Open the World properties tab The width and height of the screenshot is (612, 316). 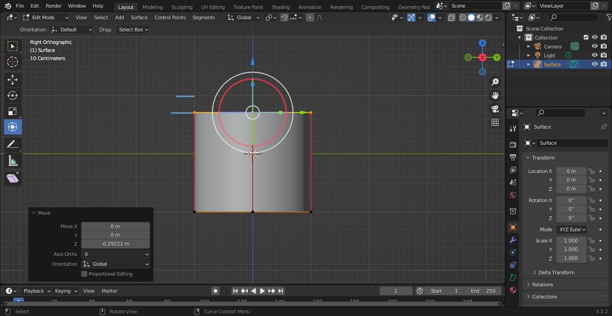point(513,195)
